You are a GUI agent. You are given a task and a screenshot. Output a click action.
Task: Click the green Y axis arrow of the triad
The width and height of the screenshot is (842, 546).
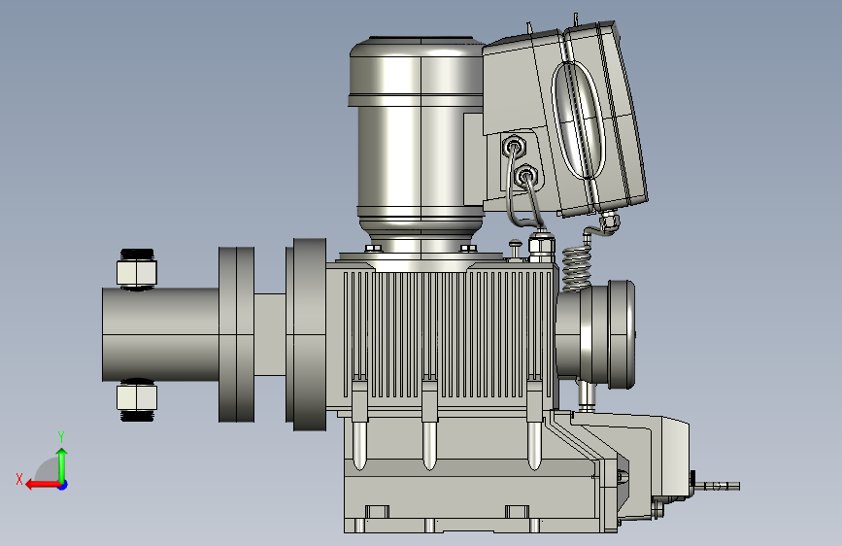[62, 464]
